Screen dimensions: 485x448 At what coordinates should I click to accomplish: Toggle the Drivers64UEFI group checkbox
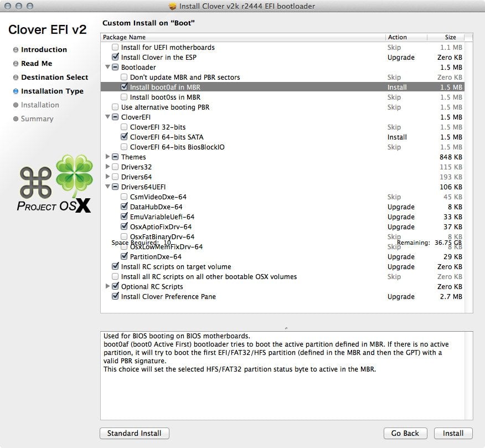(x=115, y=187)
